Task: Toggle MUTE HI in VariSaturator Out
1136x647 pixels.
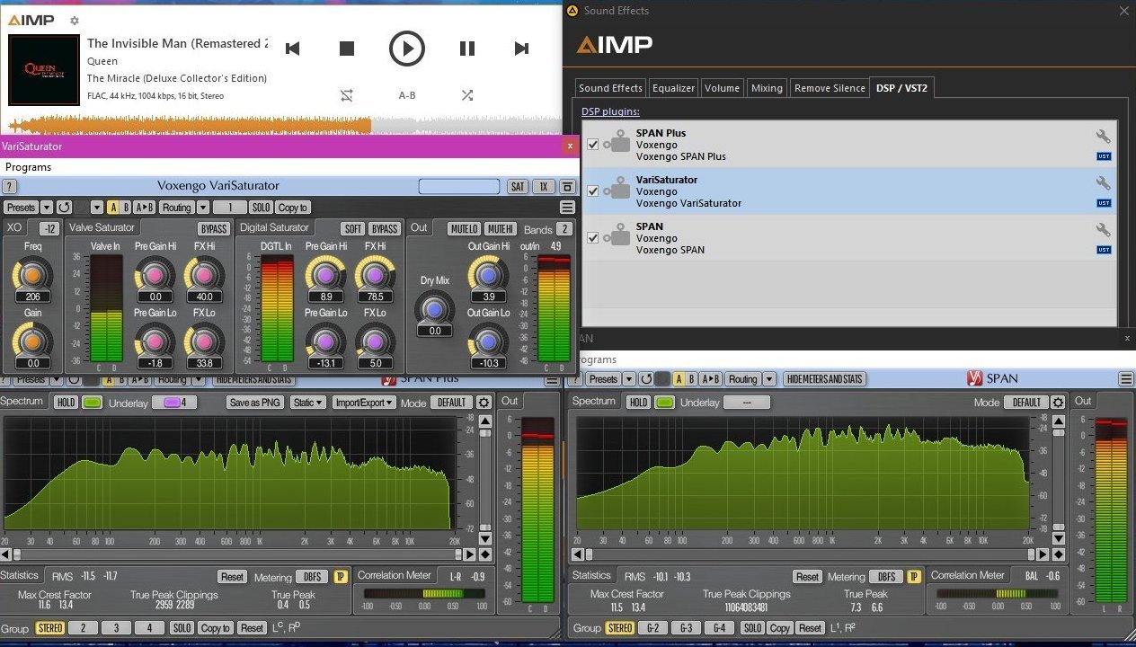Action: [x=501, y=229]
